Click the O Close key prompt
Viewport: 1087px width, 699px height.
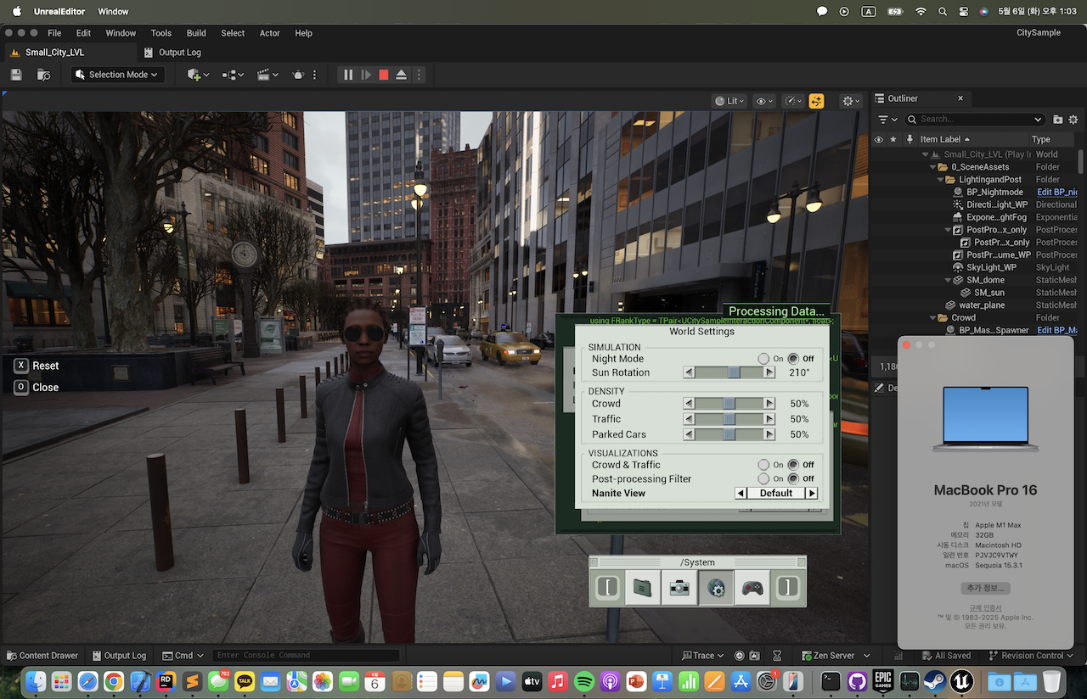tap(37, 387)
